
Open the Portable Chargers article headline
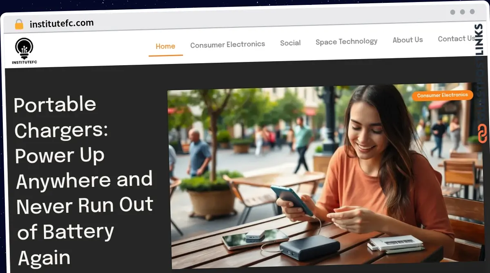(x=84, y=181)
